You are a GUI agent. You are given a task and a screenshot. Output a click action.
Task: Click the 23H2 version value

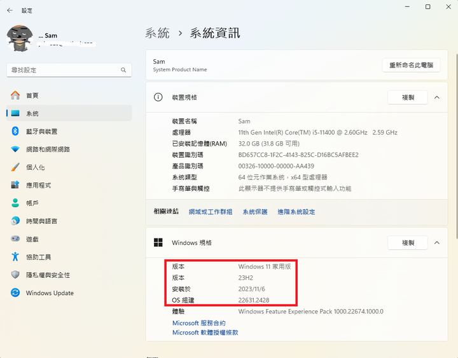[246, 278]
